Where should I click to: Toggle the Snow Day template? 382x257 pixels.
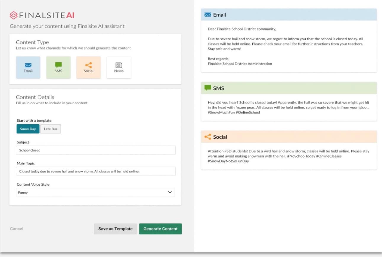point(28,129)
